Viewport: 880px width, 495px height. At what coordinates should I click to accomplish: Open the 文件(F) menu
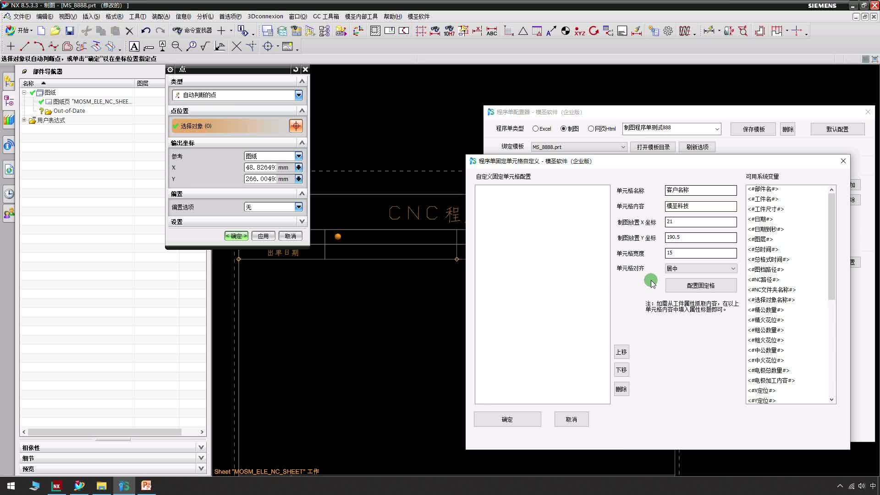[22, 16]
